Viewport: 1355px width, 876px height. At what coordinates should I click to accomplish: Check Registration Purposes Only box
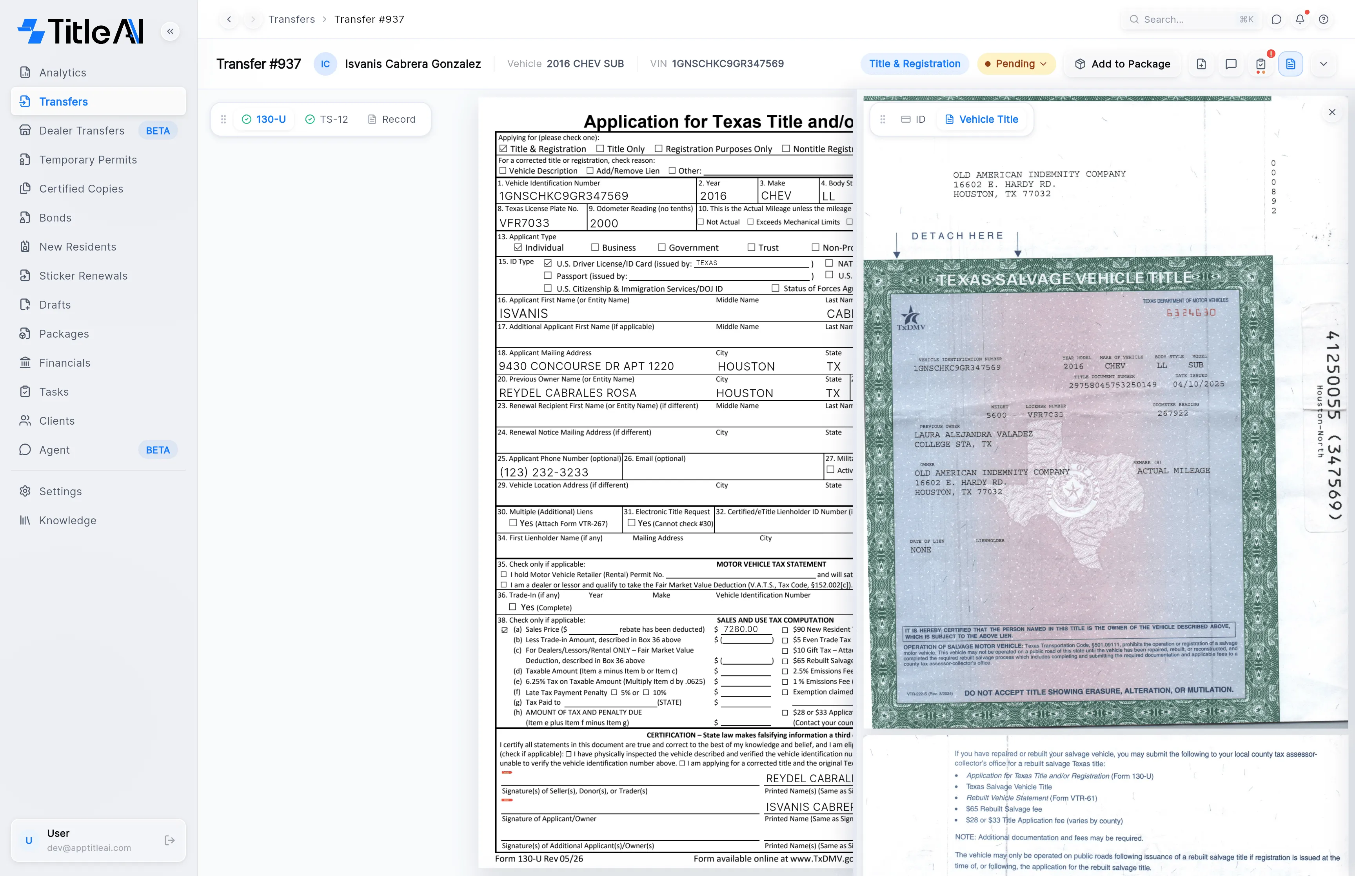(658, 149)
